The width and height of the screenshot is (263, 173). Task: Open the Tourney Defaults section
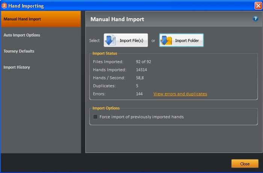click(x=41, y=51)
